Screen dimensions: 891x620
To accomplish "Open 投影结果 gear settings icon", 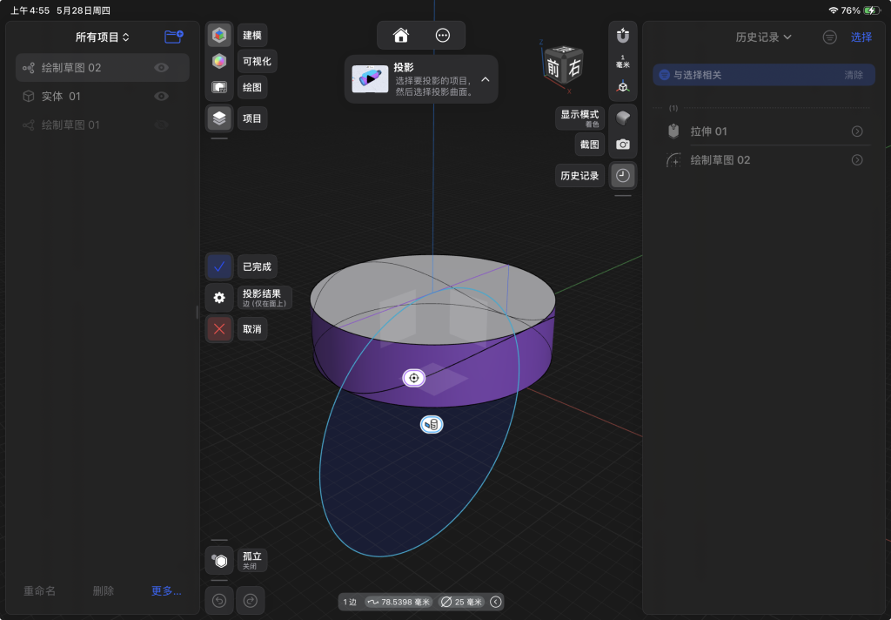I will point(219,298).
